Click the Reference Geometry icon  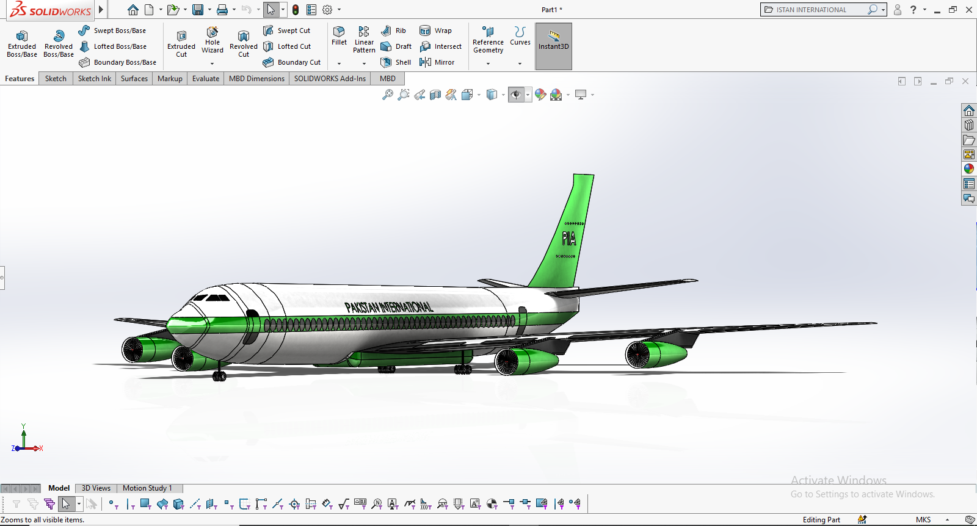488,40
